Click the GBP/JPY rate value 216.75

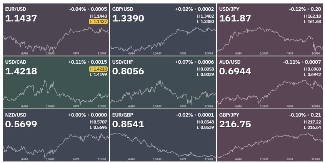click(x=235, y=124)
